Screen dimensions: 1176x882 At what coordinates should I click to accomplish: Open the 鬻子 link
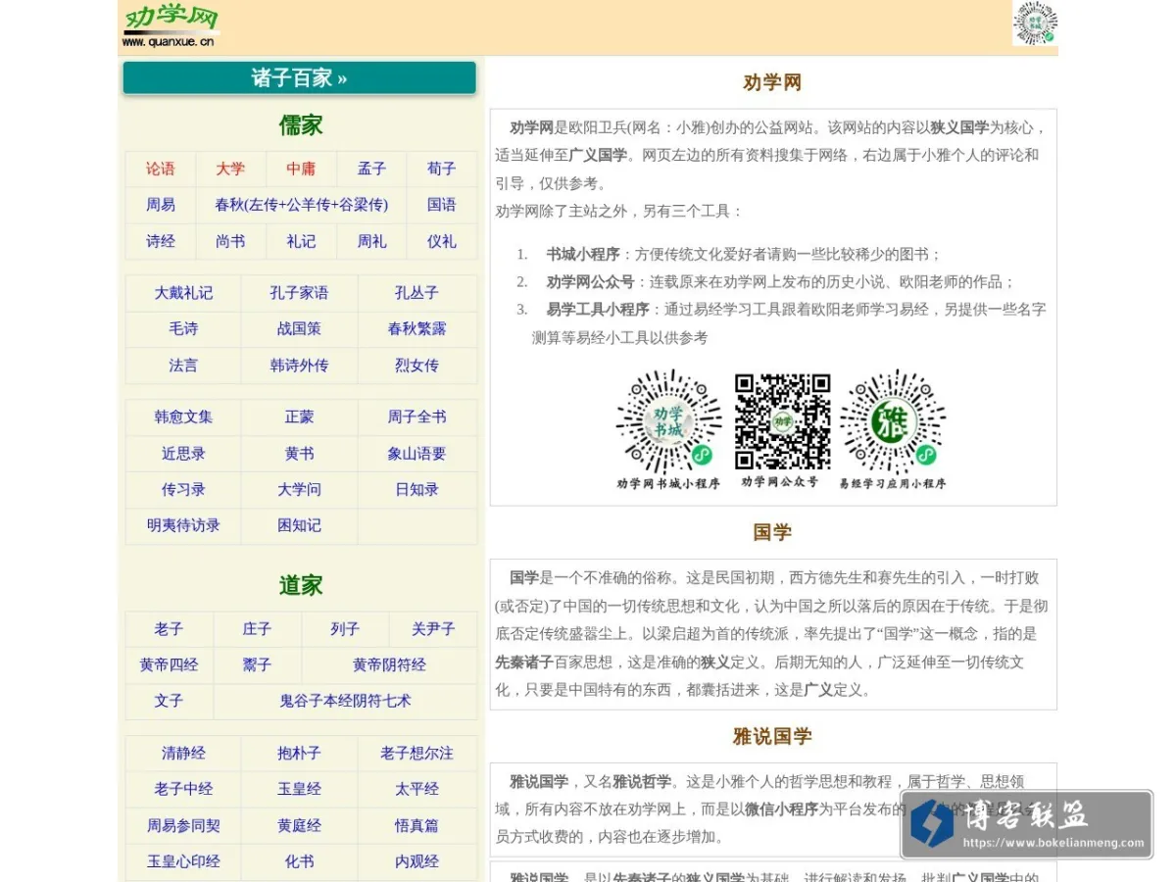tap(257, 665)
